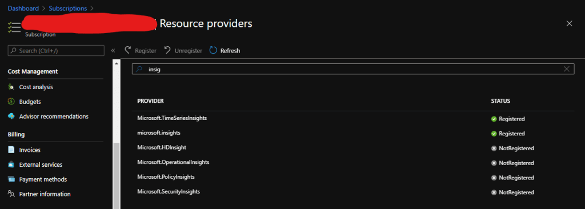Select Microsoft.TimeSeriesInsights provider row
Image resolution: width=585 pixels, height=209 pixels.
pos(353,118)
